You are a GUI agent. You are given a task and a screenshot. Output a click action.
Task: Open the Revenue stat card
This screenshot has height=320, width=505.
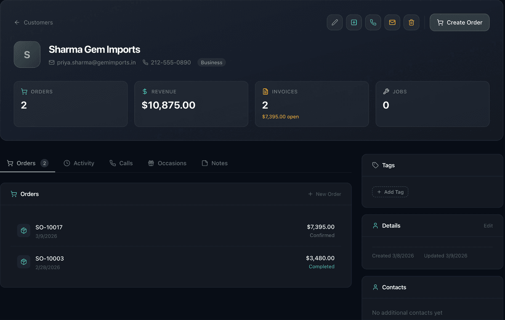click(x=191, y=104)
